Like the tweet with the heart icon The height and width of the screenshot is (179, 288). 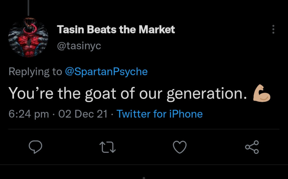[180, 147]
